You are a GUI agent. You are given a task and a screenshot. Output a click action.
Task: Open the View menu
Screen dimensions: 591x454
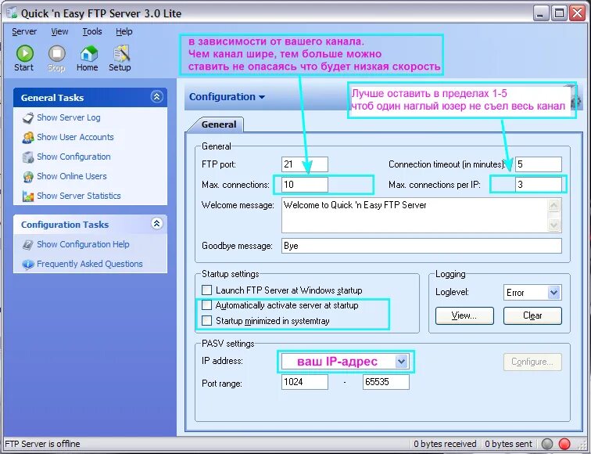(x=59, y=31)
